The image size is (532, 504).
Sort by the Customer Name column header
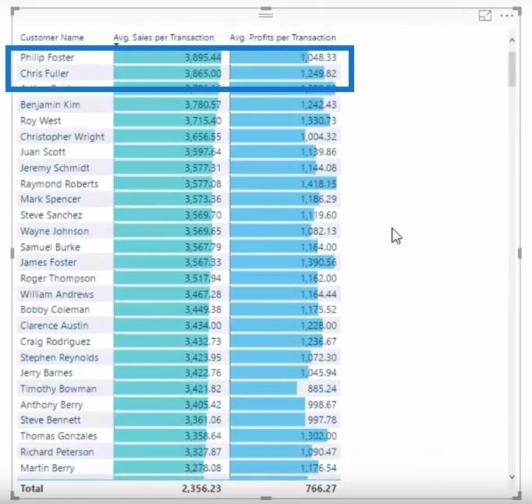pos(52,37)
